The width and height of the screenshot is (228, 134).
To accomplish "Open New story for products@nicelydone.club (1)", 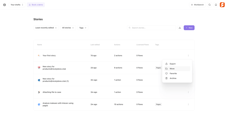I will click(56, 80).
